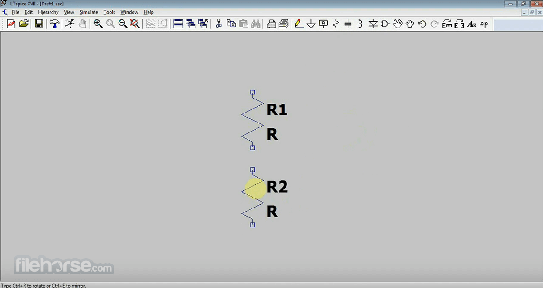Open the Edit menu

tap(29, 12)
